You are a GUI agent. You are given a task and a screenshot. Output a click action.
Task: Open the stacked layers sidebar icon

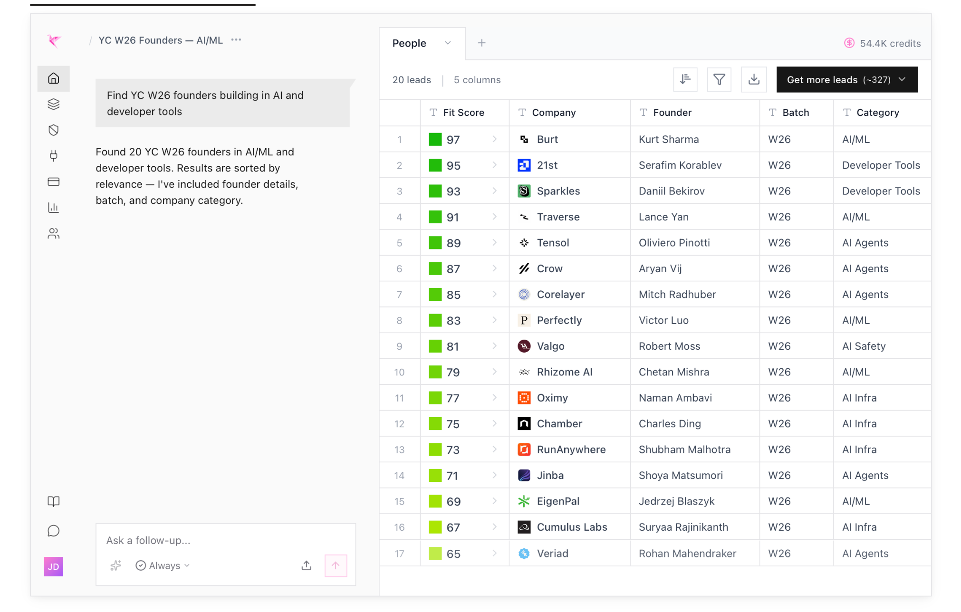click(x=53, y=104)
